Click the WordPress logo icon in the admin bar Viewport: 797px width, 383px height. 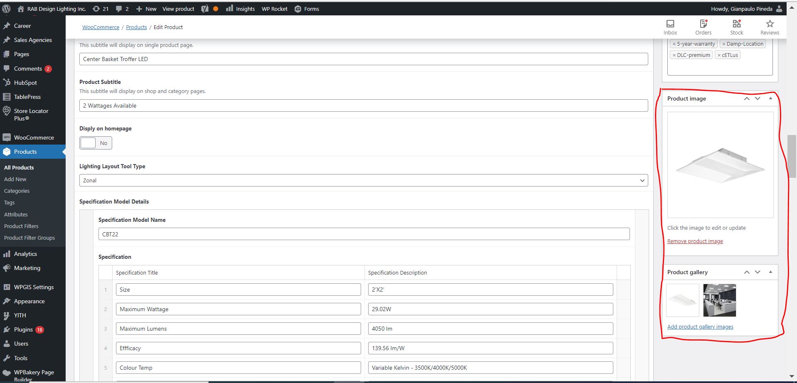tap(6, 9)
